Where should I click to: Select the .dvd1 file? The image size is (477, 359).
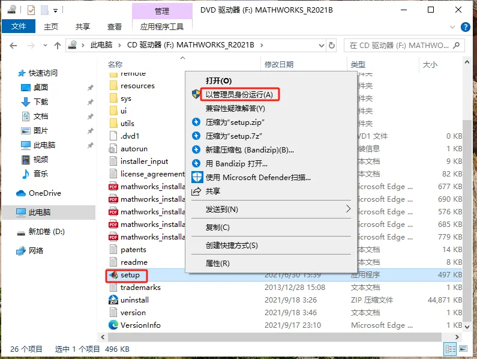click(130, 136)
